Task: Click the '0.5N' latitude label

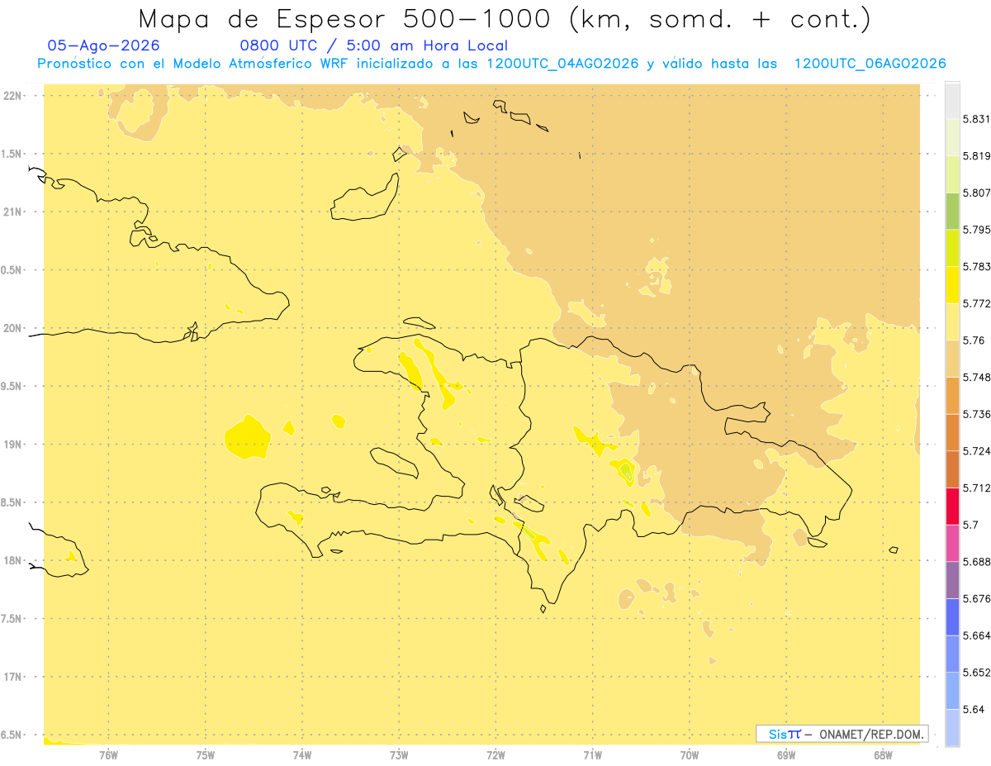Action: 12,270
